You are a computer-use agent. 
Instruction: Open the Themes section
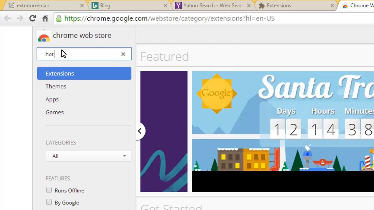tap(56, 86)
